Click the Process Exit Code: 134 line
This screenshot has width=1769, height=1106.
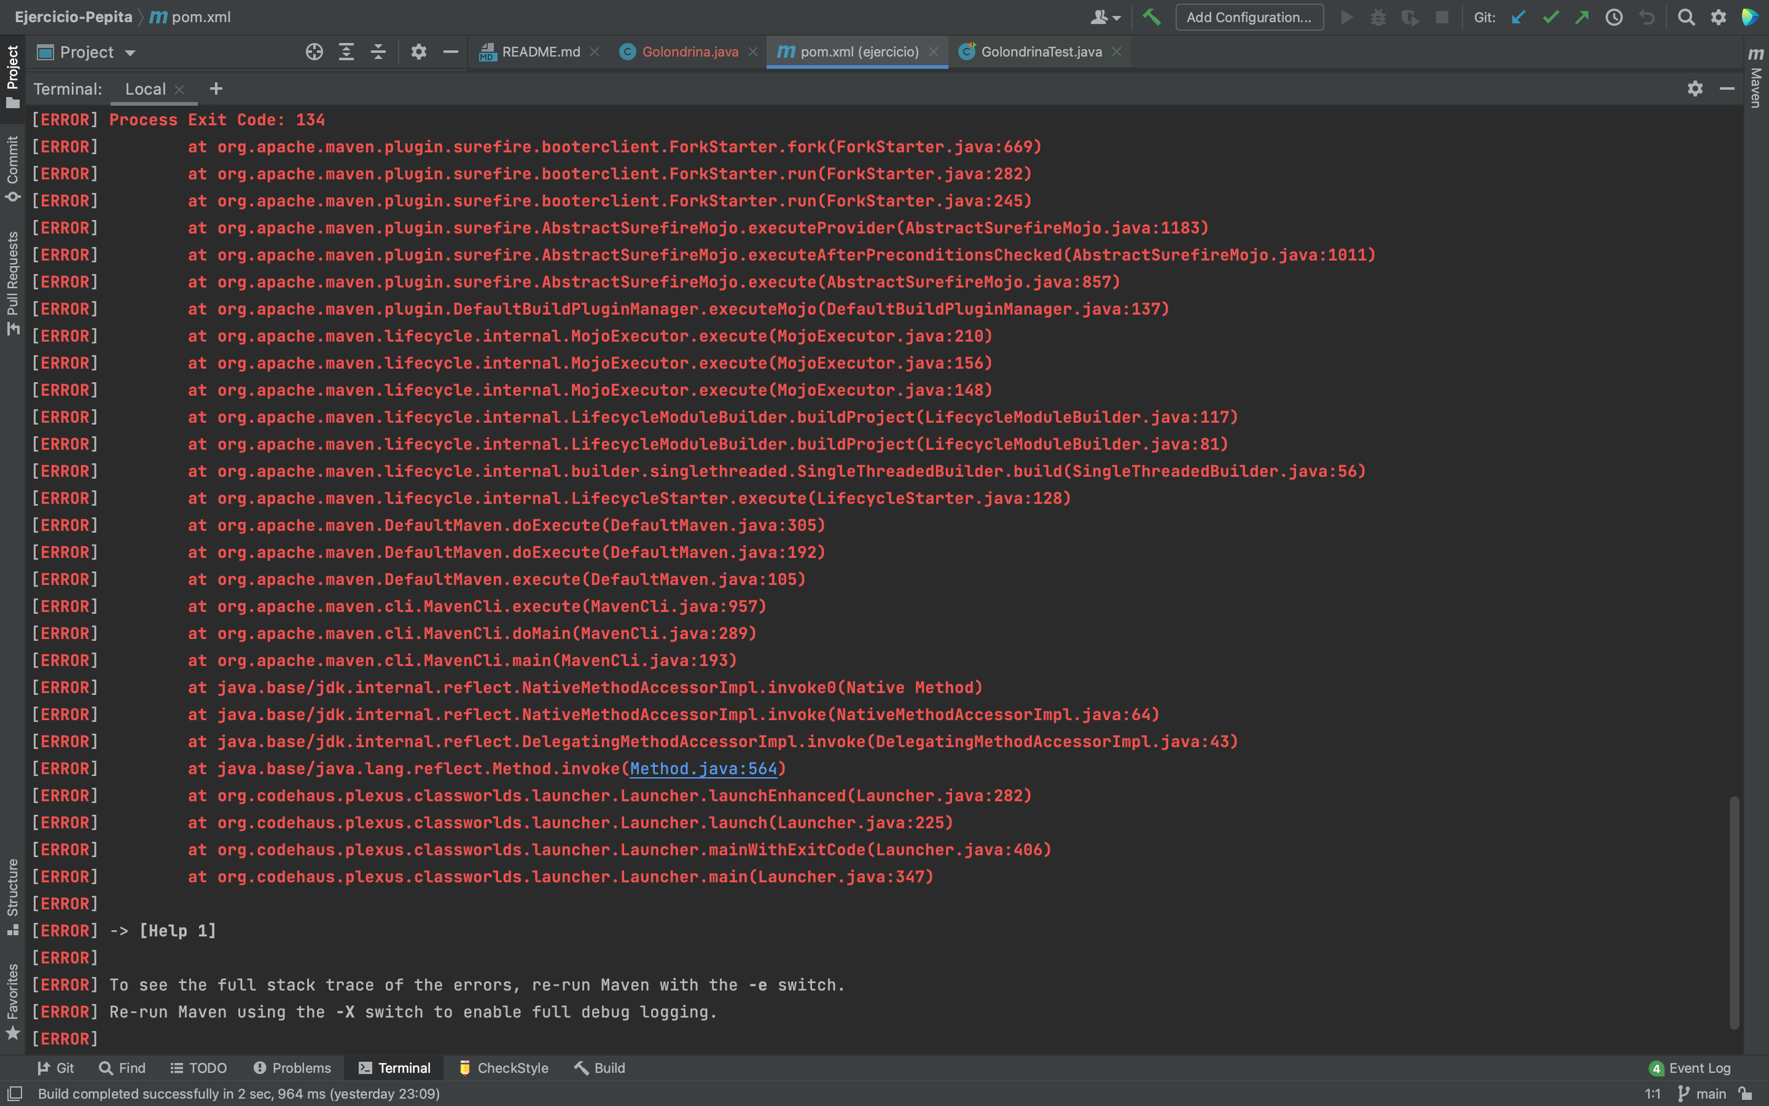(216, 120)
